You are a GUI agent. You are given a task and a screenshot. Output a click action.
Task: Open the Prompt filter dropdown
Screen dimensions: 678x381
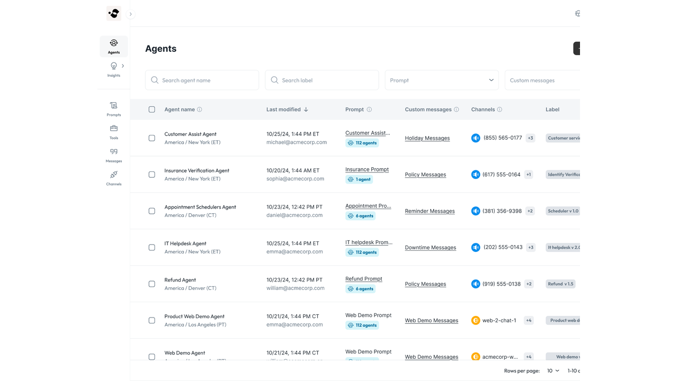tap(442, 80)
